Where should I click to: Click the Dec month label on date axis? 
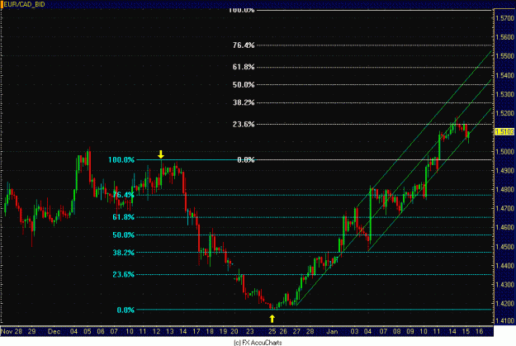point(54,331)
